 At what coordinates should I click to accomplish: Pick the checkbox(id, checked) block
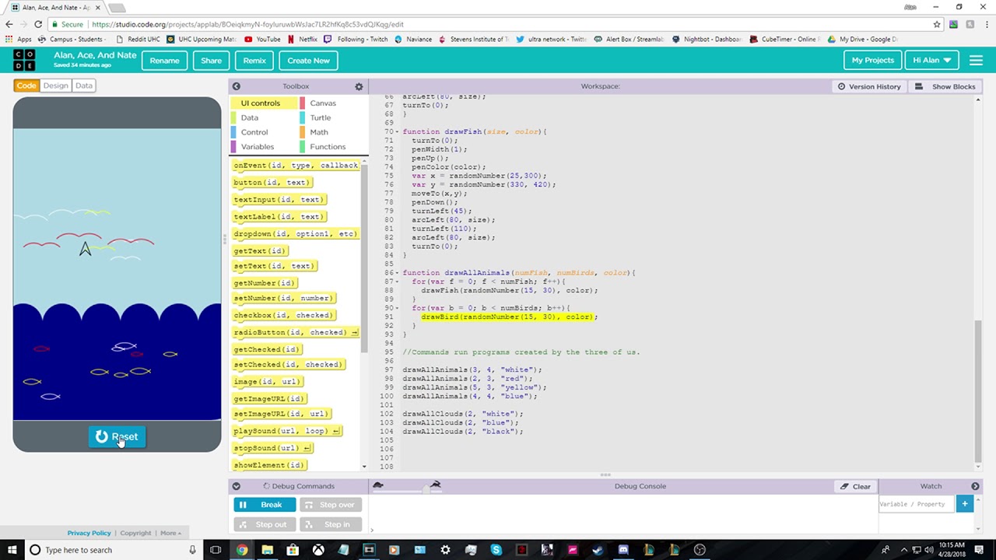pyautogui.click(x=284, y=316)
